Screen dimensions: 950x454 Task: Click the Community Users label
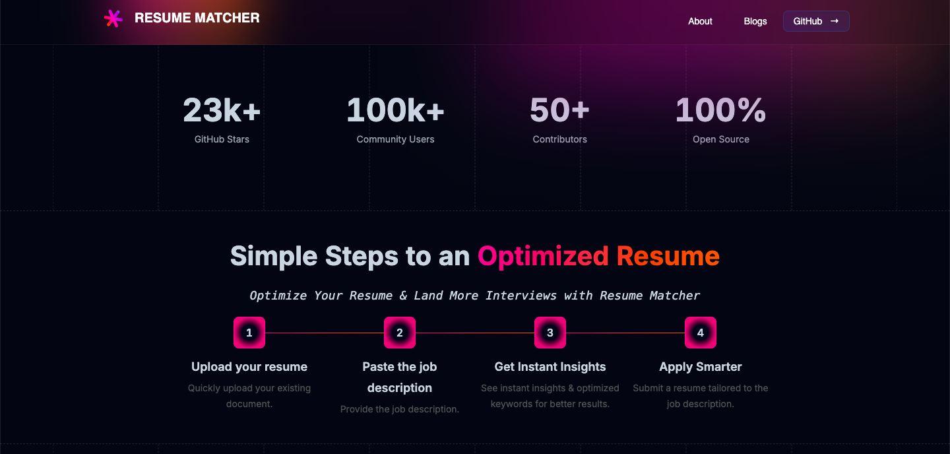395,139
